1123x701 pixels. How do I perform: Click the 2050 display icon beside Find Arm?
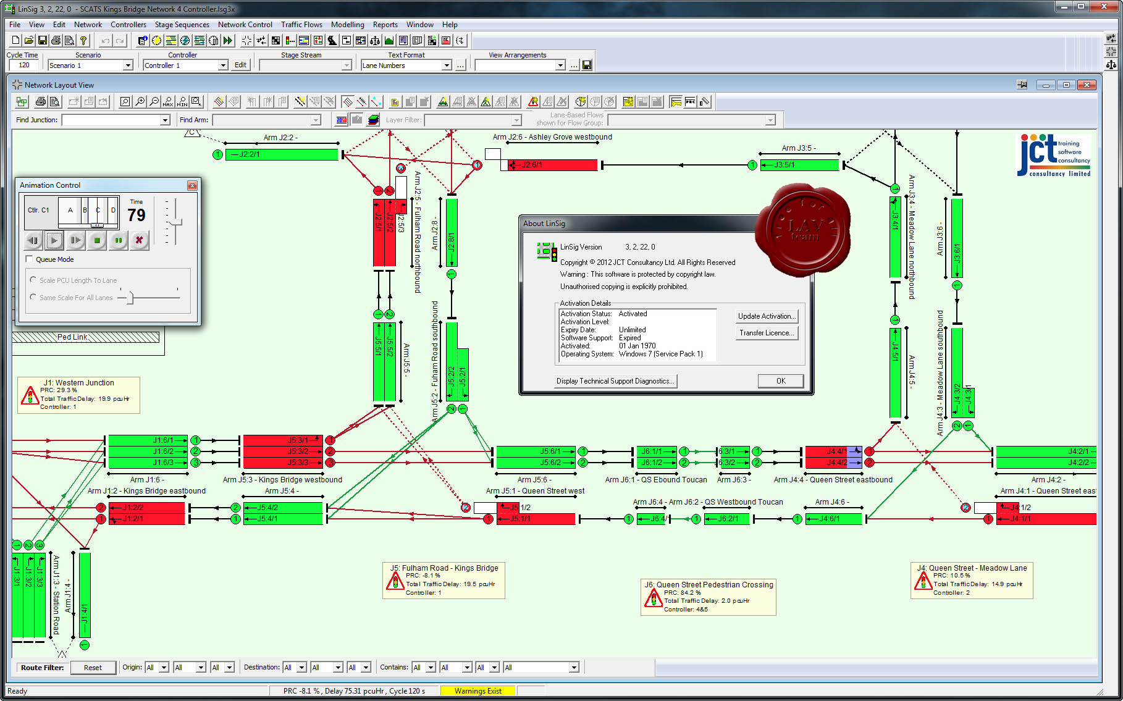click(x=342, y=120)
